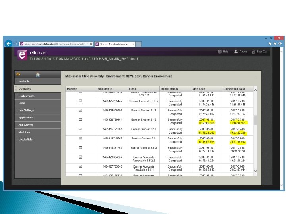
Task: Select highlighted completion time 11:18:48
Action: point(238,123)
